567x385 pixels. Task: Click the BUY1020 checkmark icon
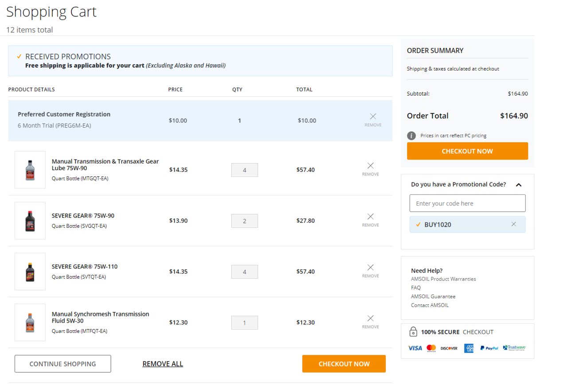(418, 224)
